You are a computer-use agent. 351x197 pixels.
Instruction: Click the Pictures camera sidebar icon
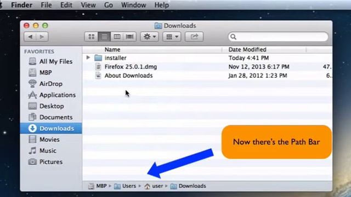32,162
